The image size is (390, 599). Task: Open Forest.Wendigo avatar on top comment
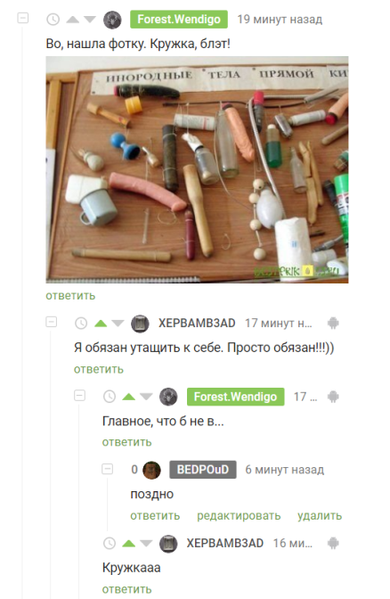(x=112, y=20)
